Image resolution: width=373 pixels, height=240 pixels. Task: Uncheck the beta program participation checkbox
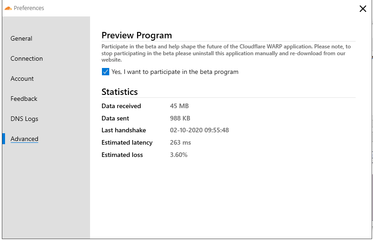coord(106,72)
